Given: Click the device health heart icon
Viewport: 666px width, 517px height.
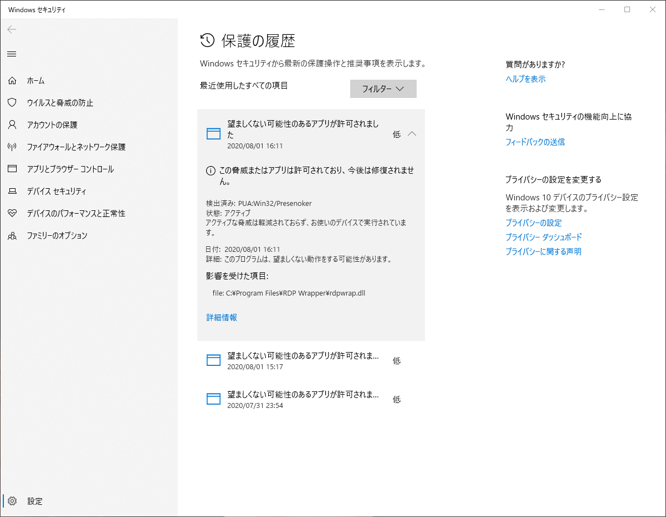Looking at the screenshot, I should click(x=12, y=213).
